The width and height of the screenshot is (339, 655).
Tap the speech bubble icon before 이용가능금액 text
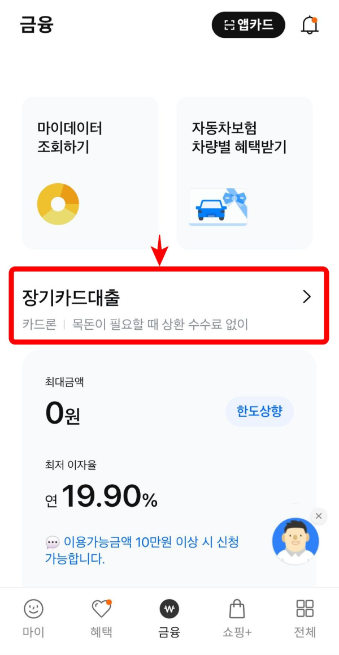(x=53, y=543)
